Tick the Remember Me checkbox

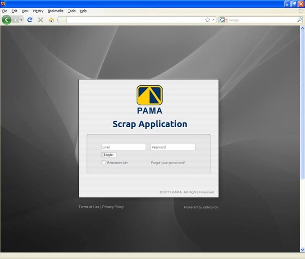tap(104, 163)
